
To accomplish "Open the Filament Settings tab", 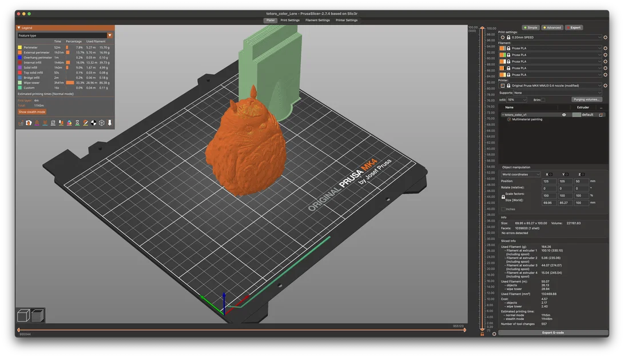I will 317,20.
